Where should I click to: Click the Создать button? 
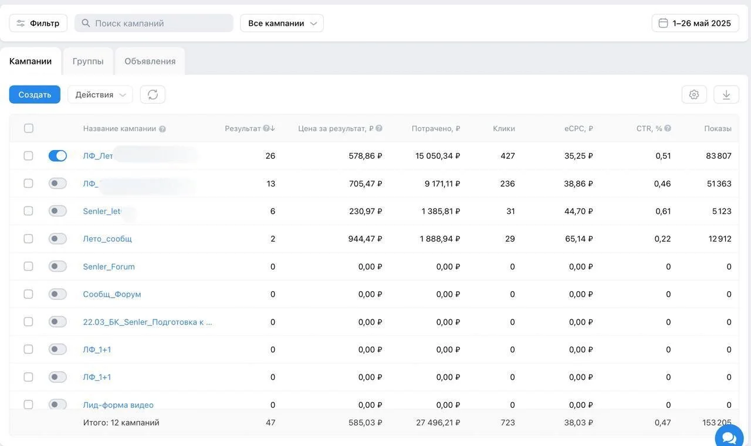pyautogui.click(x=35, y=94)
